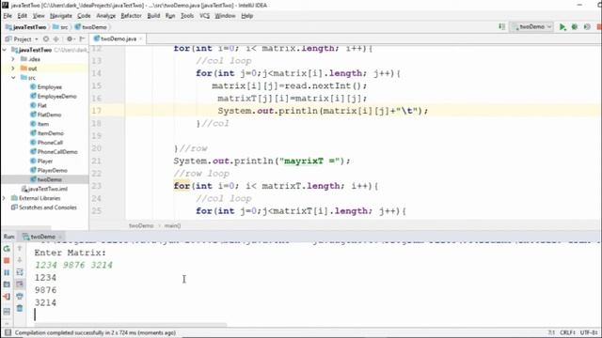Open the Code menu

coord(84,16)
